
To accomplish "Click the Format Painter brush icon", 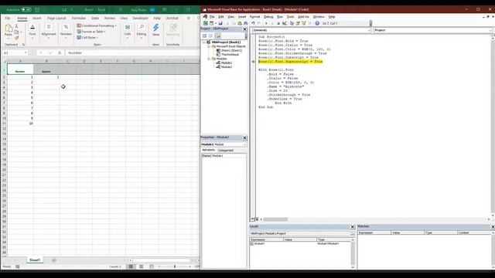I will point(17,38).
